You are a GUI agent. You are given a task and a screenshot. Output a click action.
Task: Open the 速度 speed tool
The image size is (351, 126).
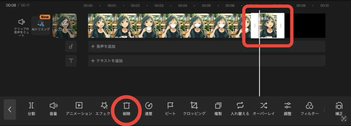coord(149,109)
